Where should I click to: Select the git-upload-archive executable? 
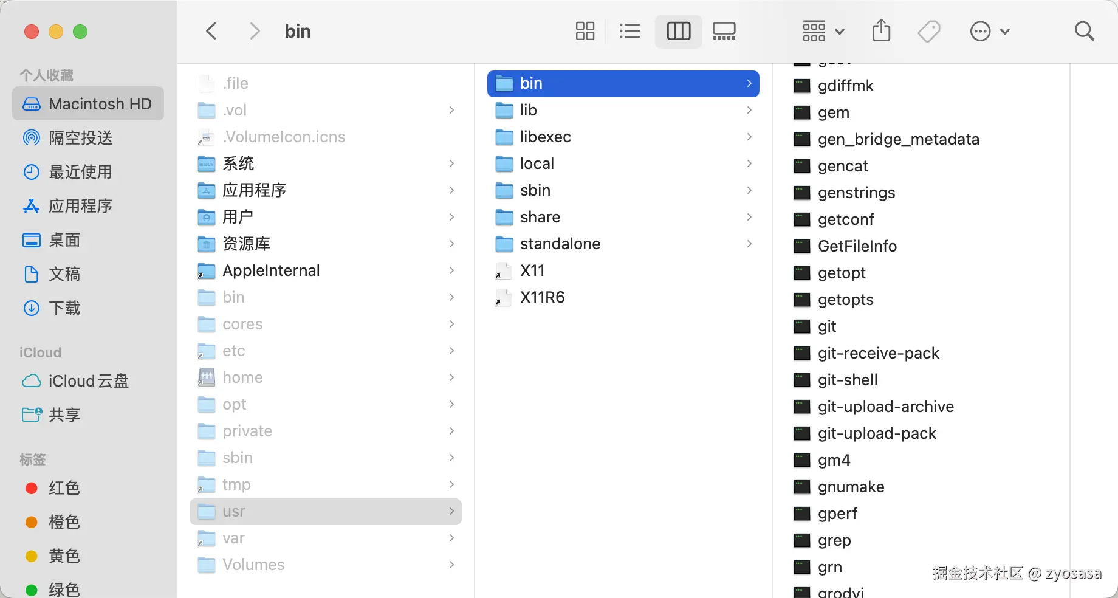(x=921, y=407)
